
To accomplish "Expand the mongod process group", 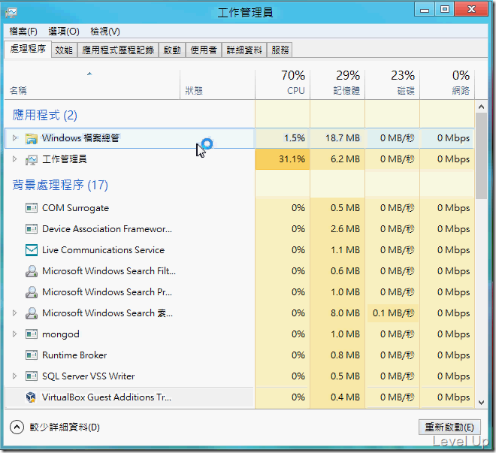I will point(14,334).
